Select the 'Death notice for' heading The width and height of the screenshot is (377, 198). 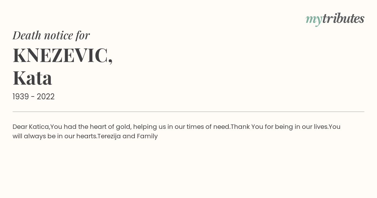pos(51,35)
